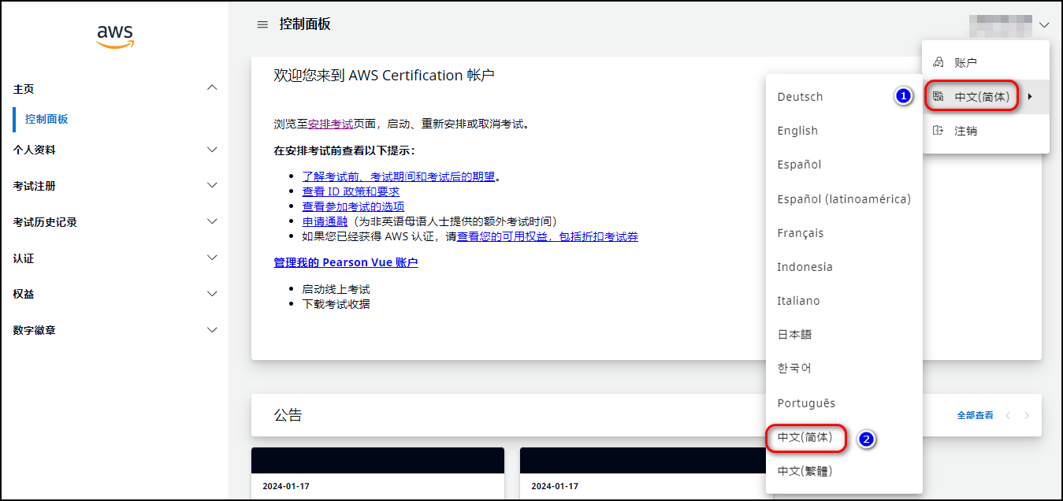
Task: Expand the 权益 sidebar section
Action: tap(211, 294)
